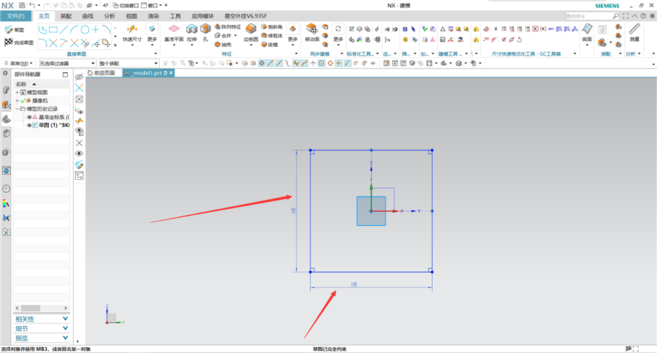Toggle visibility eye of datum coordinate system

click(29, 117)
